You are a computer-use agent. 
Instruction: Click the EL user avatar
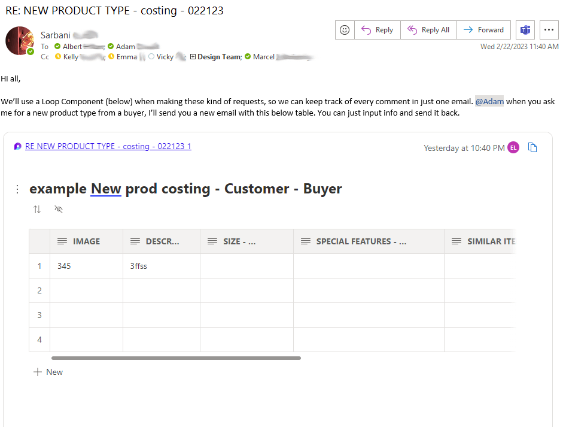click(x=513, y=148)
